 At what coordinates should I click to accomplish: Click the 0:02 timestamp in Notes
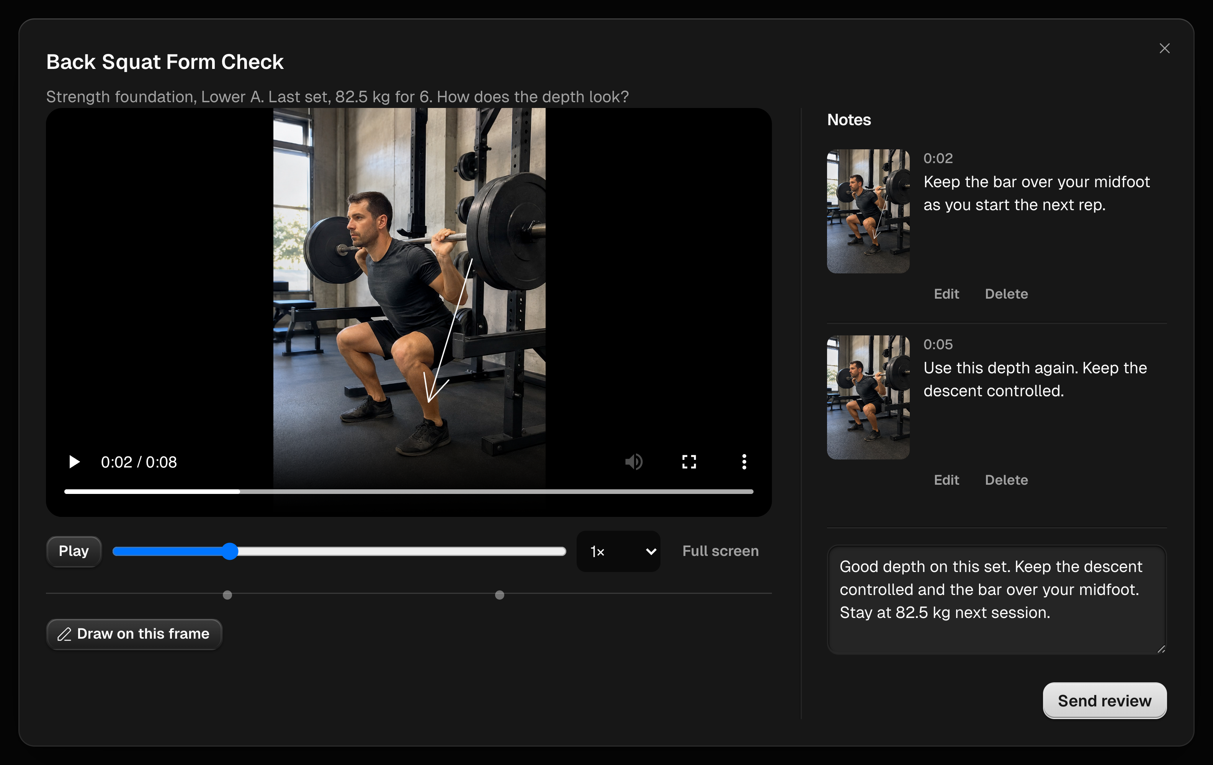937,158
